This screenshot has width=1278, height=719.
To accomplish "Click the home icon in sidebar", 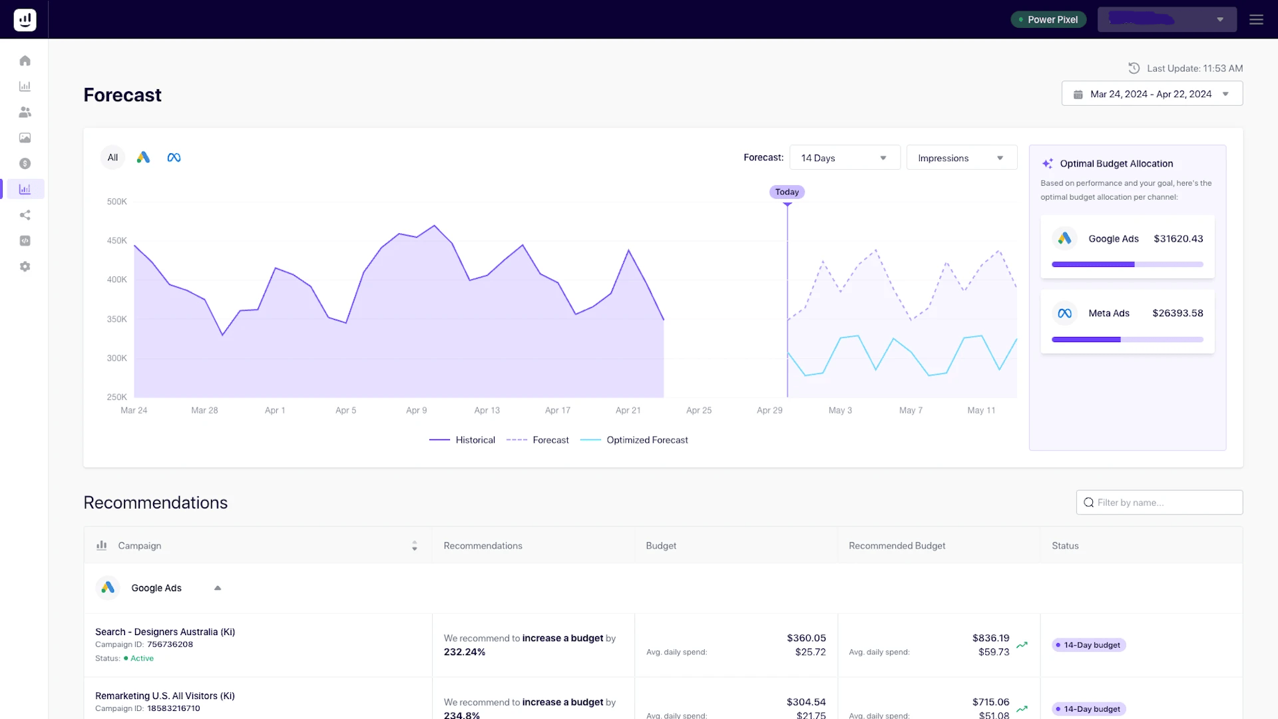I will 25,61.
